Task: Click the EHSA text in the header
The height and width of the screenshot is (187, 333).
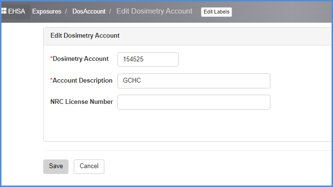Action: [17, 11]
